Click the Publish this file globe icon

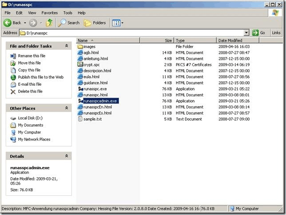tap(13, 77)
